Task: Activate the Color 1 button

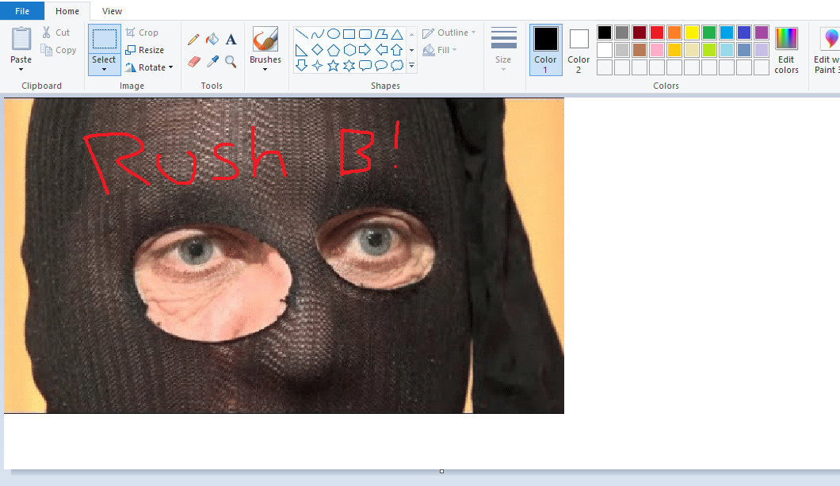Action: tap(545, 50)
